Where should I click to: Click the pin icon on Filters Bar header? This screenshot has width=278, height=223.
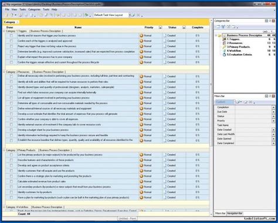click(x=270, y=96)
